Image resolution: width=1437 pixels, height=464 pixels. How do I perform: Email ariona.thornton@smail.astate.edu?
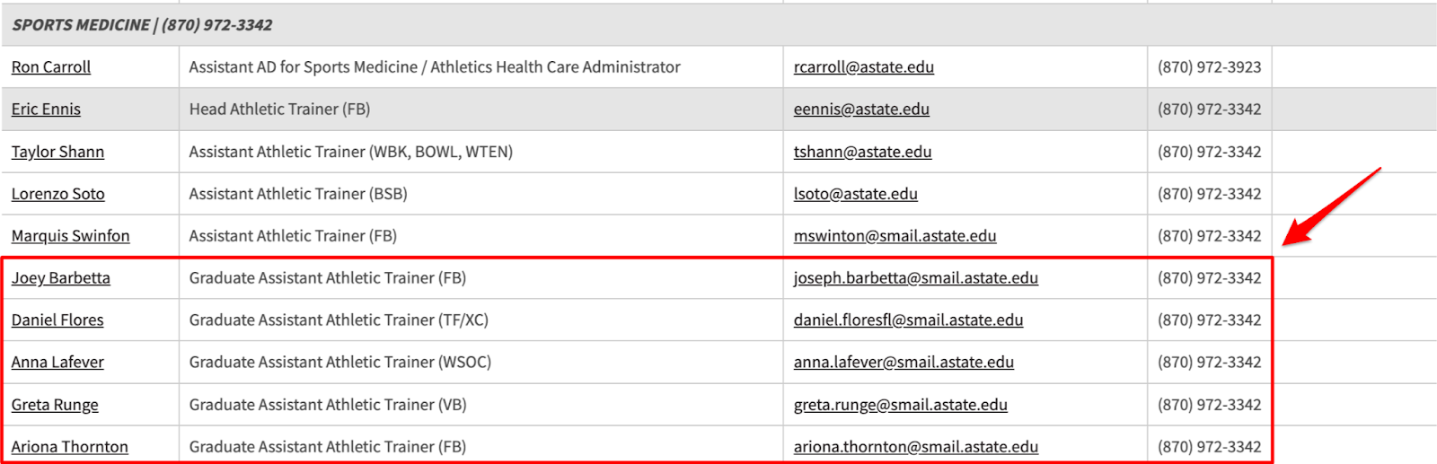915,447
